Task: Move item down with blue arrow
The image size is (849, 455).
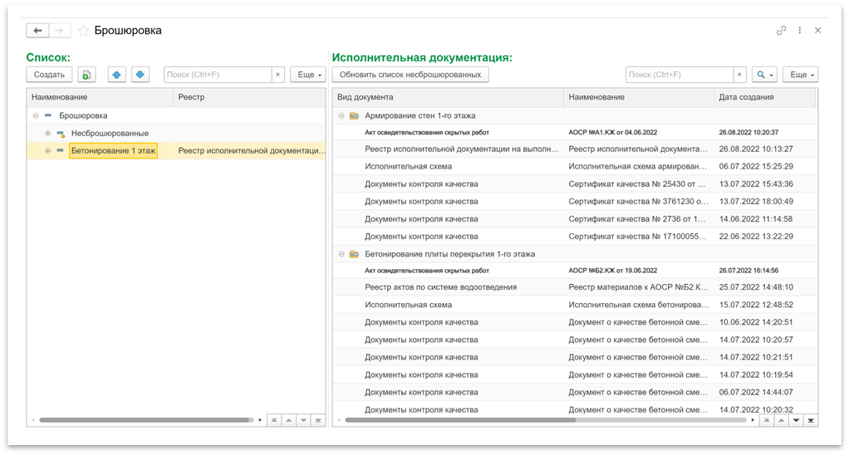Action: pos(140,75)
